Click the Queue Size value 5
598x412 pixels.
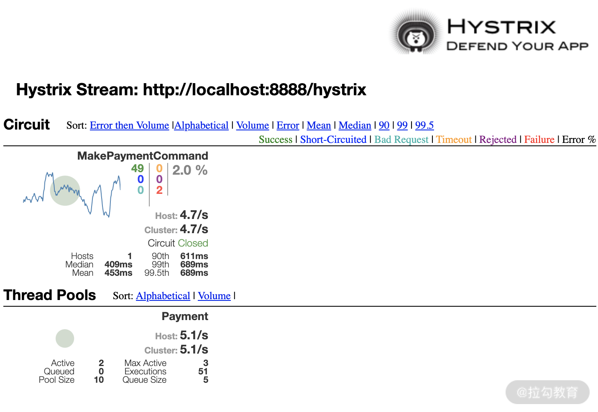click(206, 380)
